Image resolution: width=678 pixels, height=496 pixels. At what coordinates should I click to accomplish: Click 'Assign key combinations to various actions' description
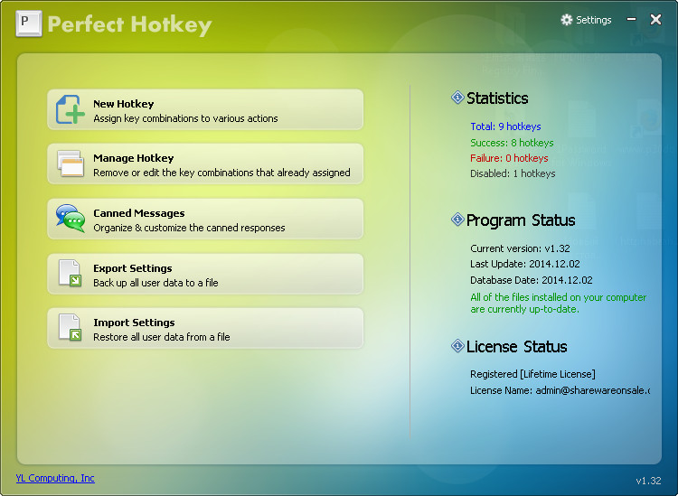point(185,118)
